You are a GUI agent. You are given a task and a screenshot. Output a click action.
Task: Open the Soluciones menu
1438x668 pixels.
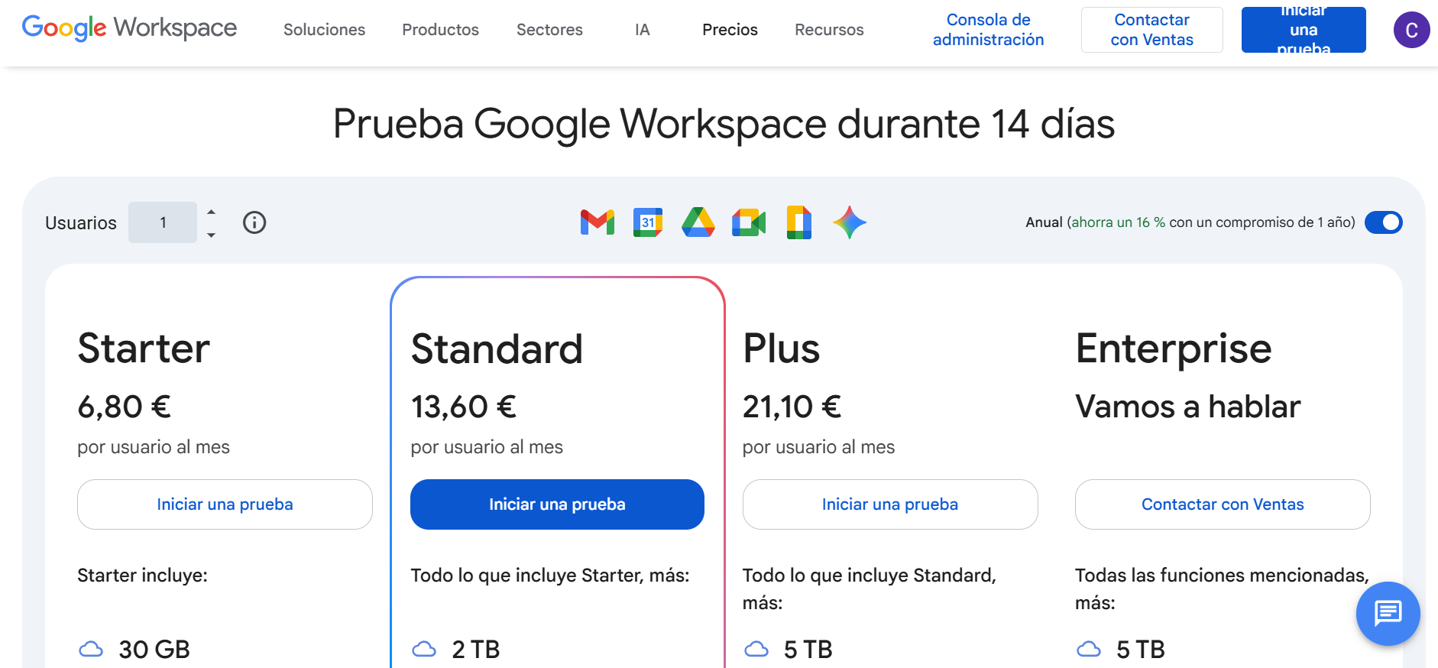click(x=324, y=30)
